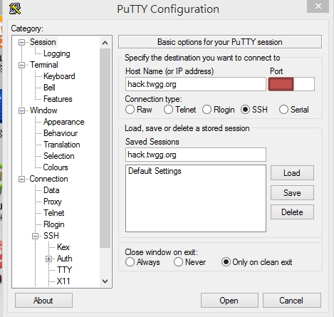Collapse the Window tree node
This screenshot has width=334, height=317.
[21, 111]
